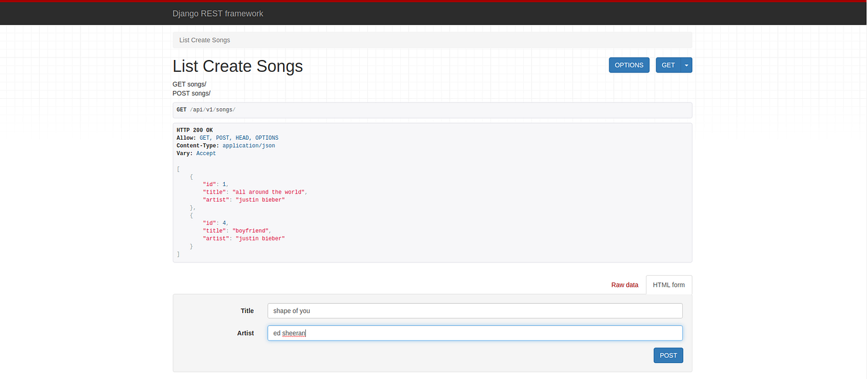
Task: Click the application/json content type value
Action: point(248,146)
